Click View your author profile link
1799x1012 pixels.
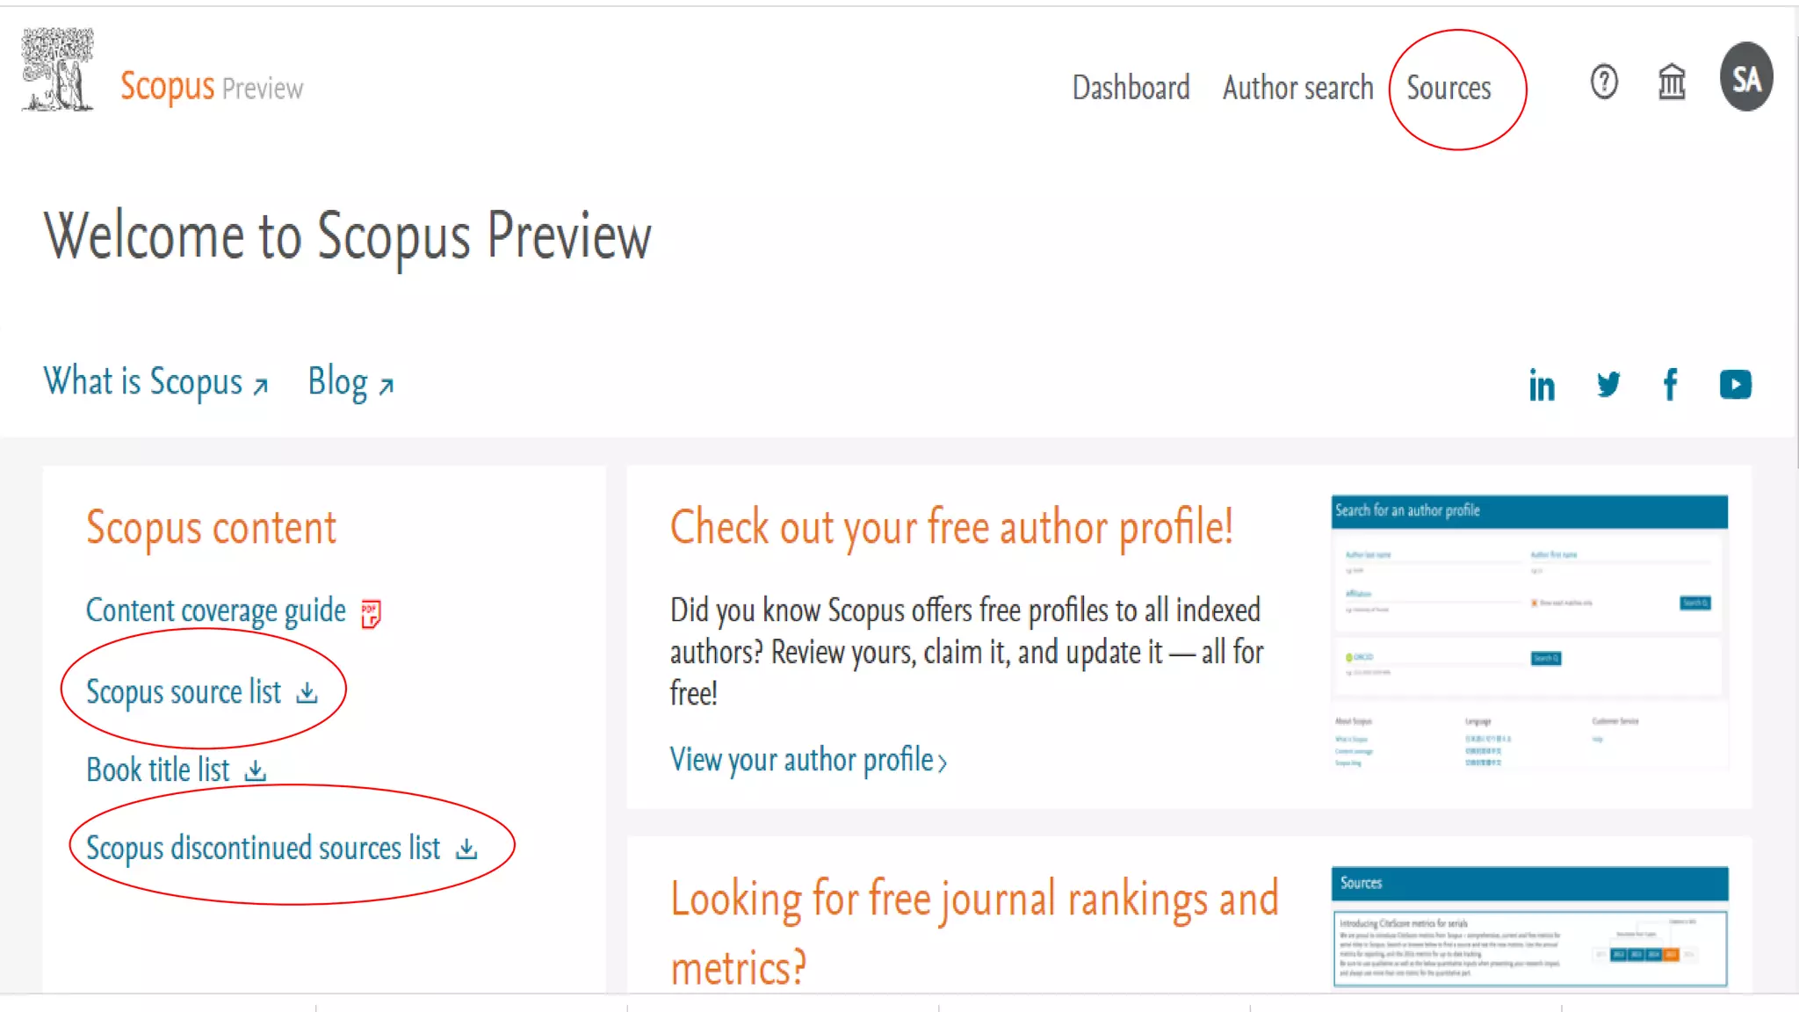tap(807, 760)
